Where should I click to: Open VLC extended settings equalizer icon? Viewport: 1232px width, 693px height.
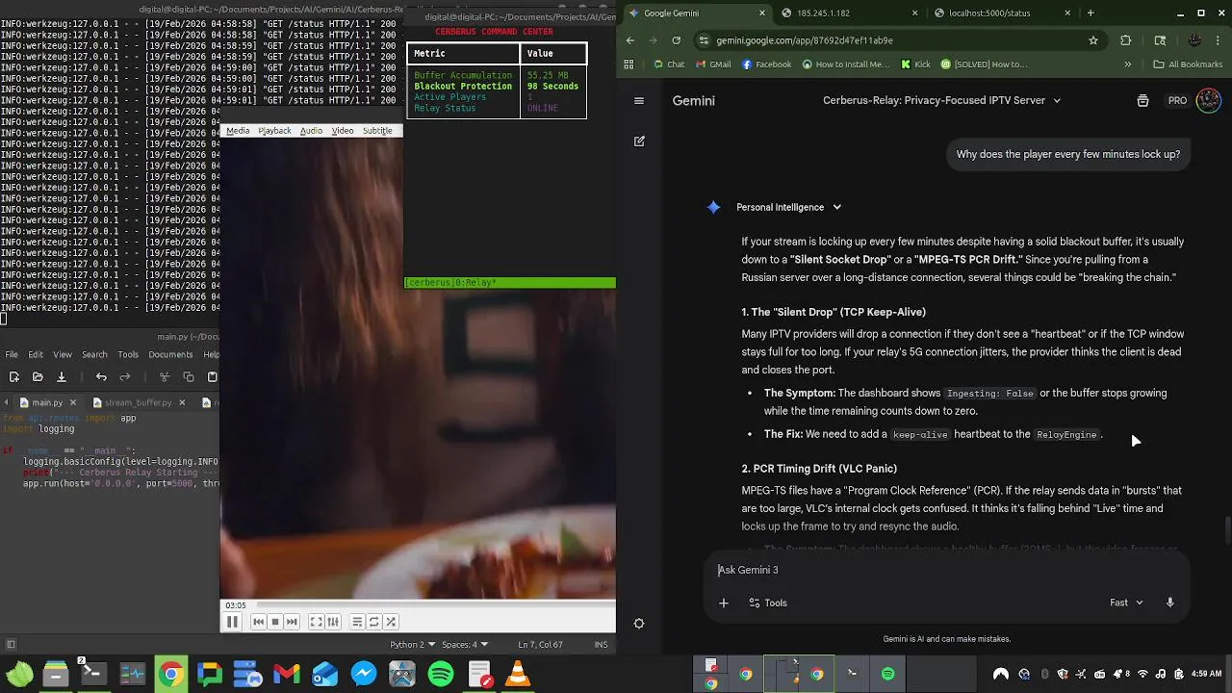pyautogui.click(x=333, y=622)
